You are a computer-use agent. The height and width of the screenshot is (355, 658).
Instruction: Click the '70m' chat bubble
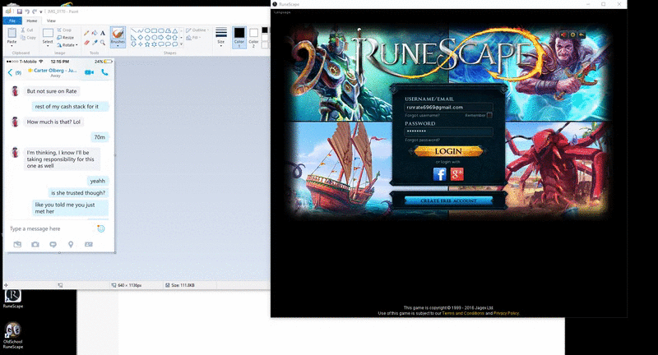pos(100,137)
